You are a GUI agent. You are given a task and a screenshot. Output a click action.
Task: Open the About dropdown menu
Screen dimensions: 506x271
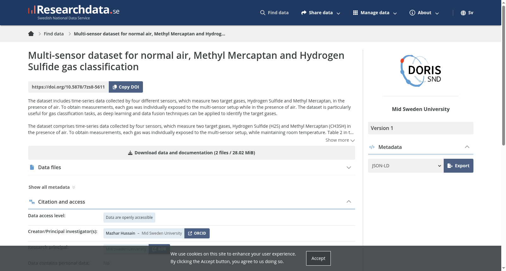(424, 13)
